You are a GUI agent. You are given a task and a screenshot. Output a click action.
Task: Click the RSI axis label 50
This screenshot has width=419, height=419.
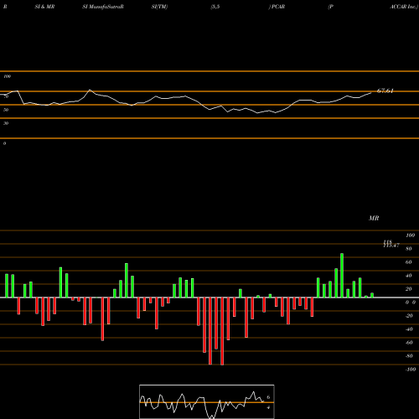click(x=6, y=110)
